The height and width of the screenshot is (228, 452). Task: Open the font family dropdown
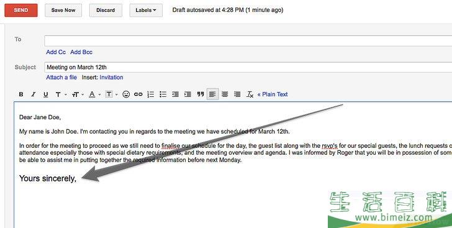(x=61, y=94)
